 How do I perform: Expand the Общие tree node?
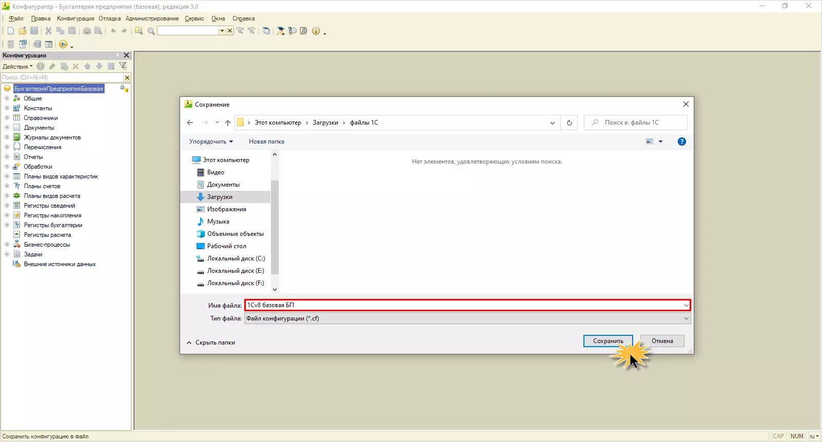pos(7,98)
